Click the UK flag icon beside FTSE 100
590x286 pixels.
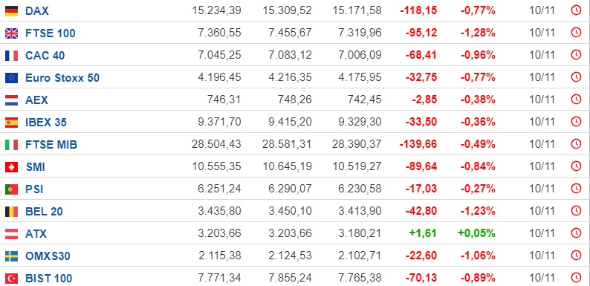pyautogui.click(x=11, y=33)
